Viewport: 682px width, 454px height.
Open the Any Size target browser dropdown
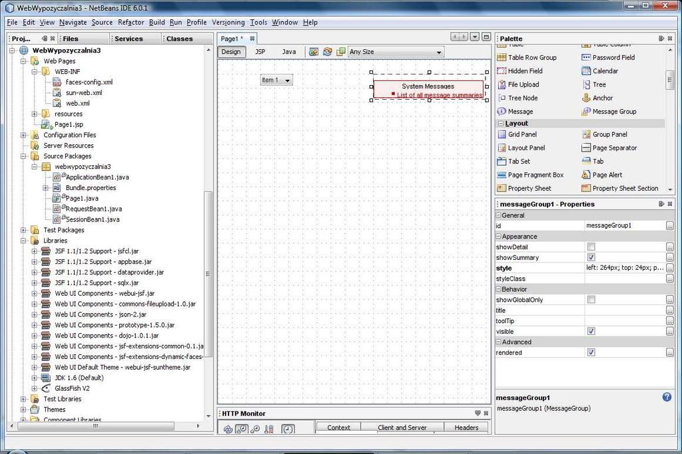click(396, 52)
